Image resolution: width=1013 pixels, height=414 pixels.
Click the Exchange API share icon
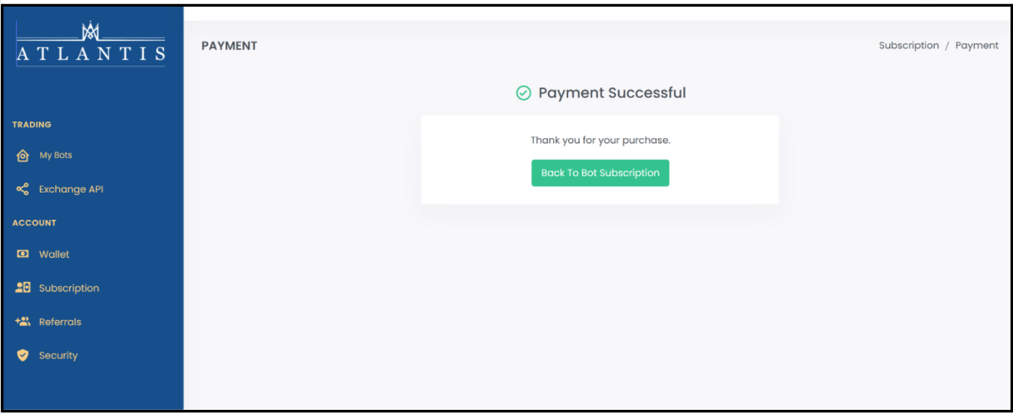pos(23,190)
